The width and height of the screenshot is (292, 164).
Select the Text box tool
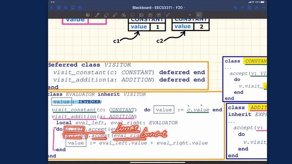coord(159,15)
